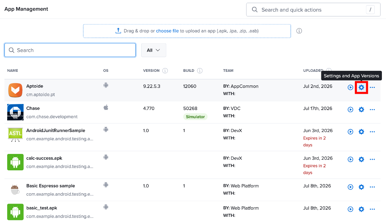Viewport: 386px width, 222px height.
Task: Click the Chase app icon thumbnail
Action: 15,112
